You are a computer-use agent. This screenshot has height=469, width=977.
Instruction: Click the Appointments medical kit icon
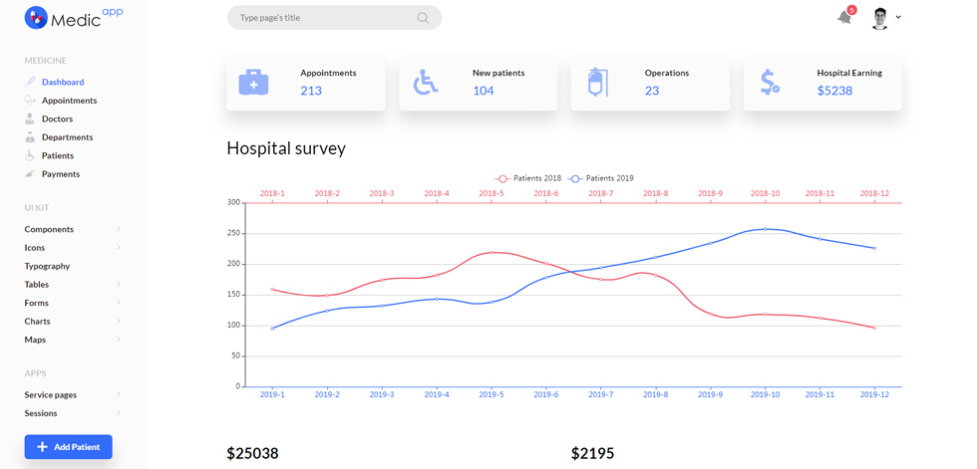(253, 82)
